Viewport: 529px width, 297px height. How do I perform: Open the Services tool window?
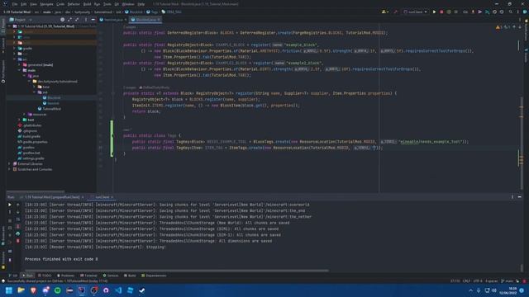(x=111, y=276)
